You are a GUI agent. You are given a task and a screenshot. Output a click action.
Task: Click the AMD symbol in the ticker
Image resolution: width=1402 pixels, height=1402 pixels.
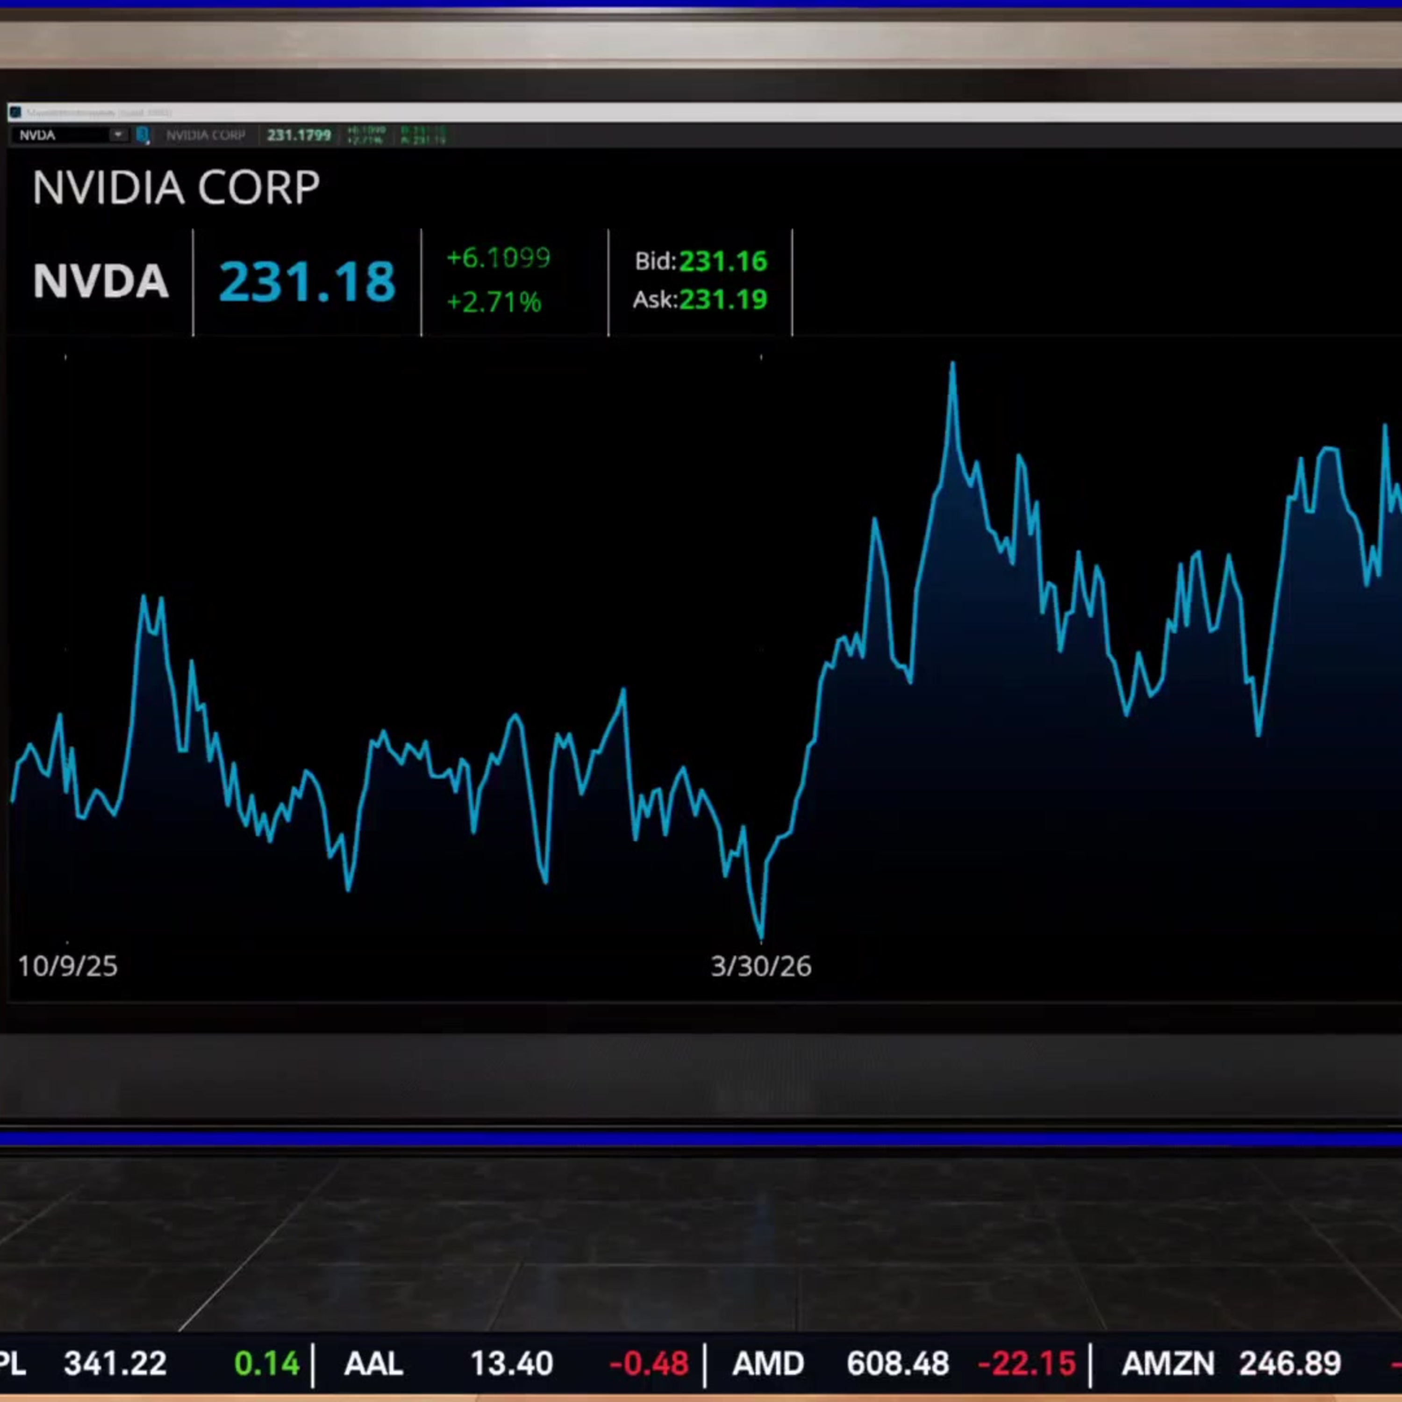point(768,1364)
